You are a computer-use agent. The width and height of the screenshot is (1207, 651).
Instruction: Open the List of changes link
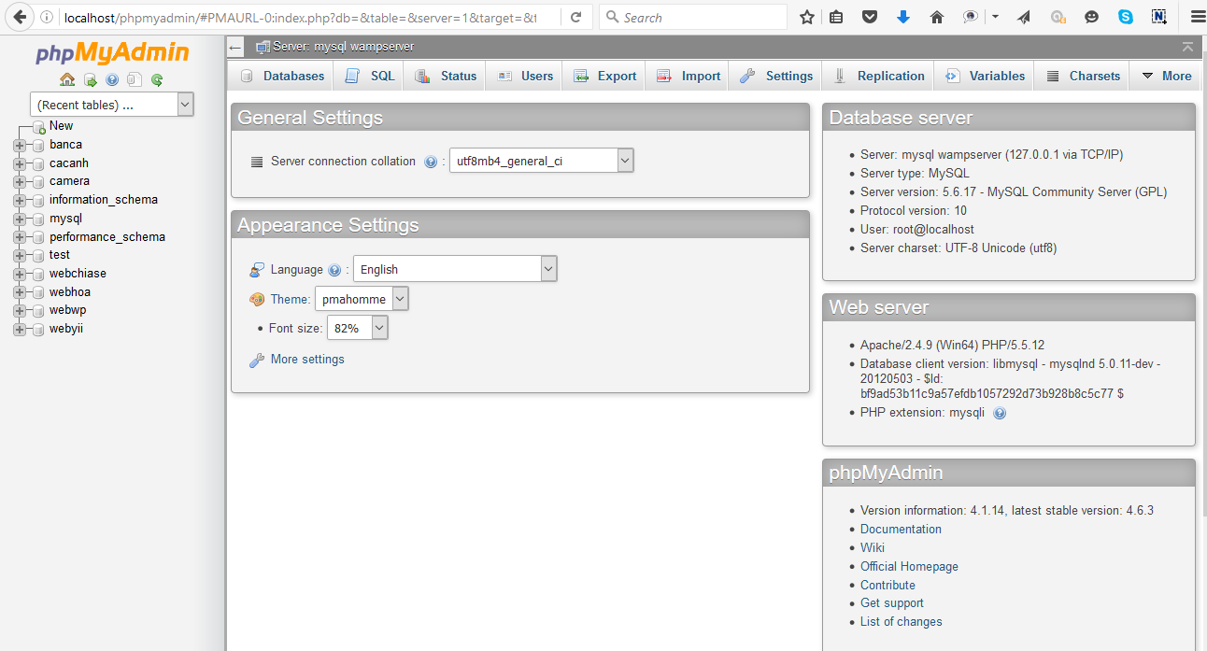tap(901, 622)
